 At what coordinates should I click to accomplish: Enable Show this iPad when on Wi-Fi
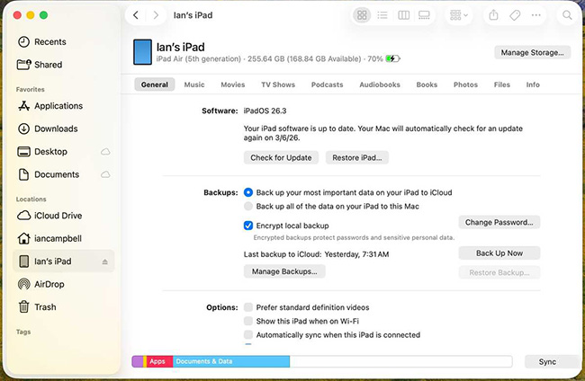click(248, 321)
